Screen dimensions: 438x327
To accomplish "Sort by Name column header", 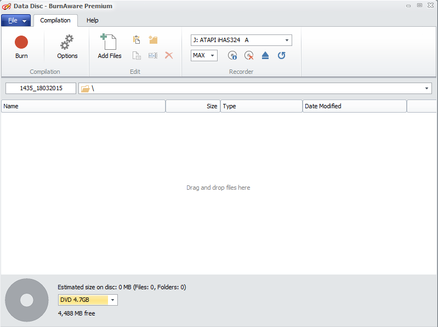I will point(83,106).
